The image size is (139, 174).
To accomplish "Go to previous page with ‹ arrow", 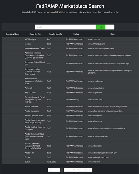I will (x=54, y=169).
